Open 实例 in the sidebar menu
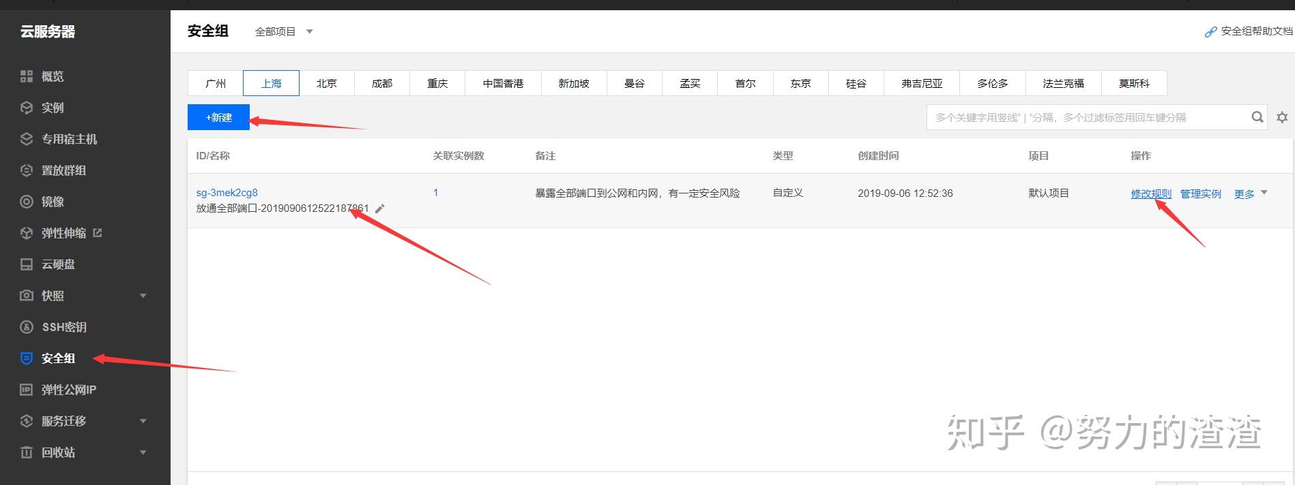Viewport: 1295px width, 485px height. pos(53,108)
